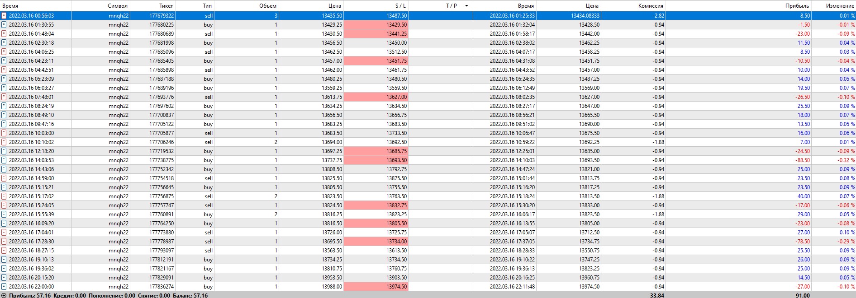Click the highlighted S/L value 13429.50
Image resolution: width=856 pixels, height=298 pixels.
click(396, 25)
